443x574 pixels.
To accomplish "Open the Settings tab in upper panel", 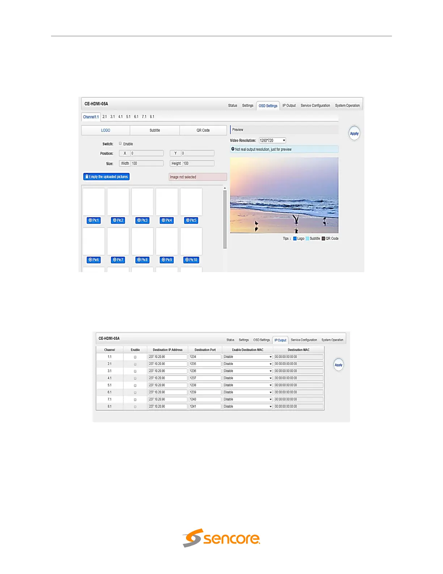I will tap(248, 105).
